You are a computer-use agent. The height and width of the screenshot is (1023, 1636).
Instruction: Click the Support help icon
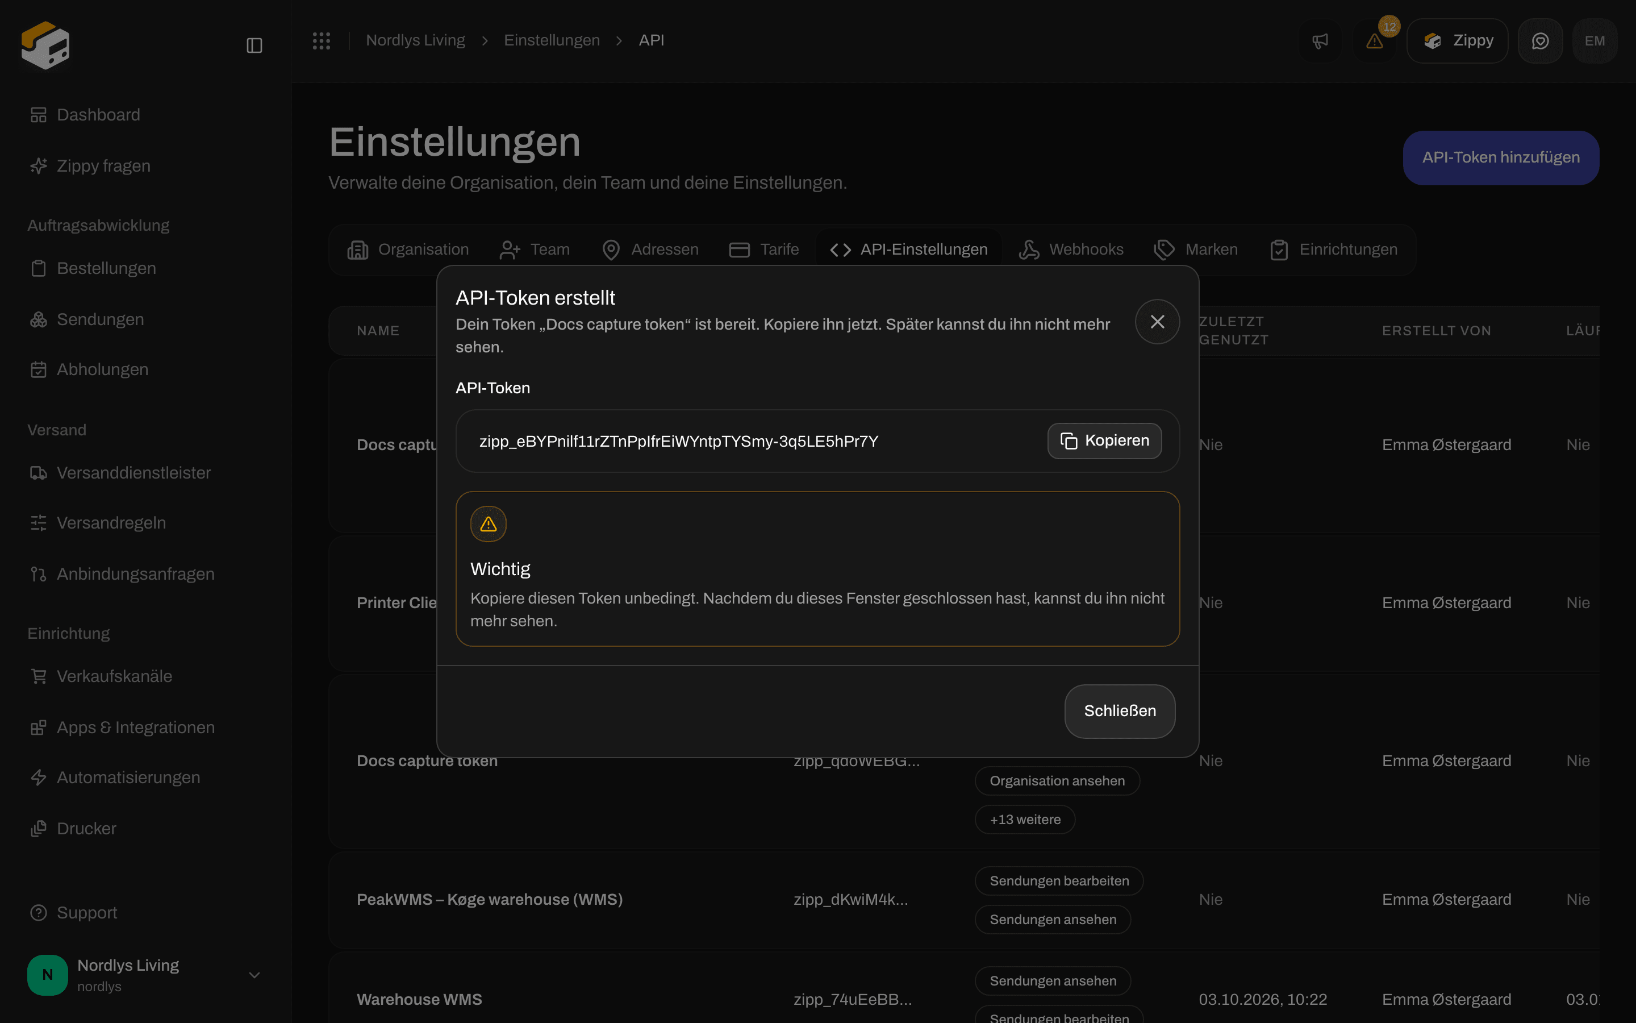point(39,913)
